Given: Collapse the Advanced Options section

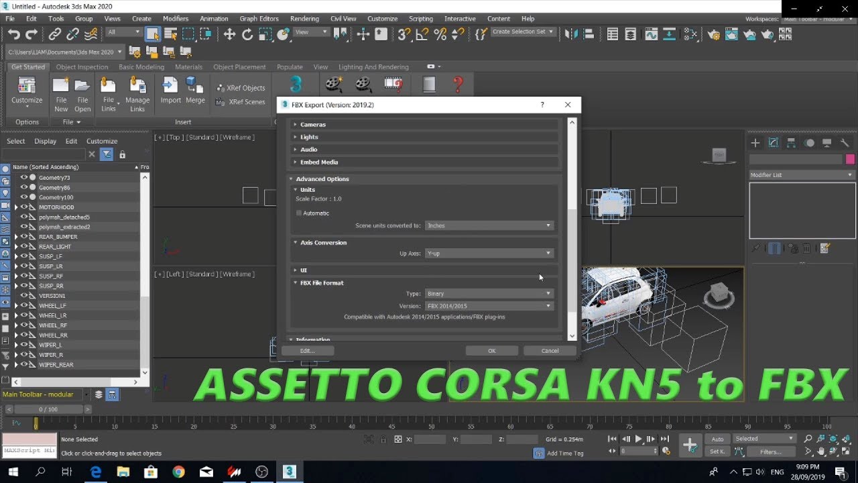Looking at the screenshot, I should tap(424, 179).
